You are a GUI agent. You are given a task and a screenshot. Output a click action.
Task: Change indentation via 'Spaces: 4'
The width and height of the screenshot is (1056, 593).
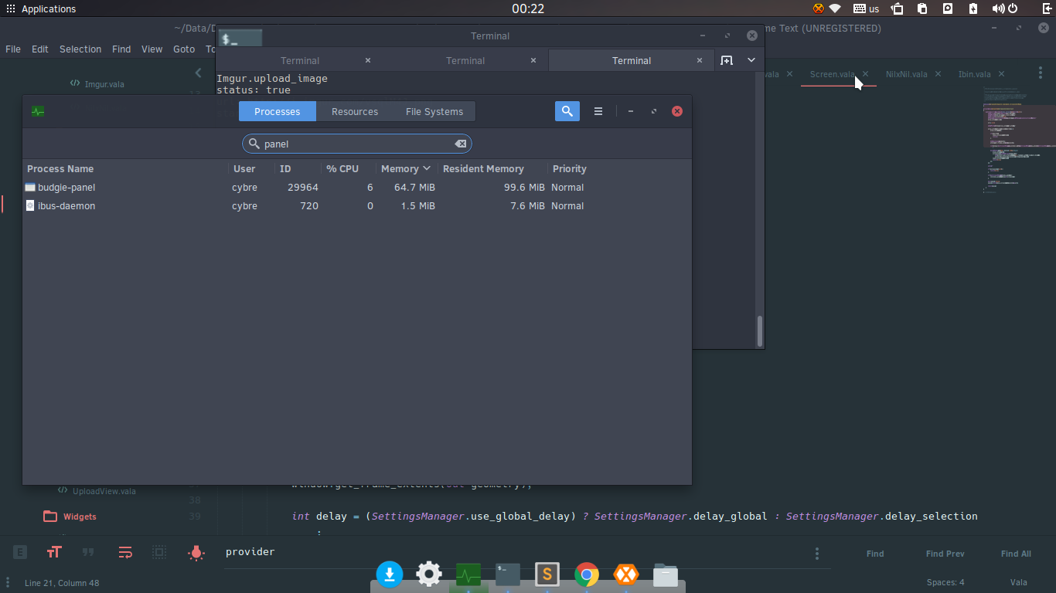[945, 583]
